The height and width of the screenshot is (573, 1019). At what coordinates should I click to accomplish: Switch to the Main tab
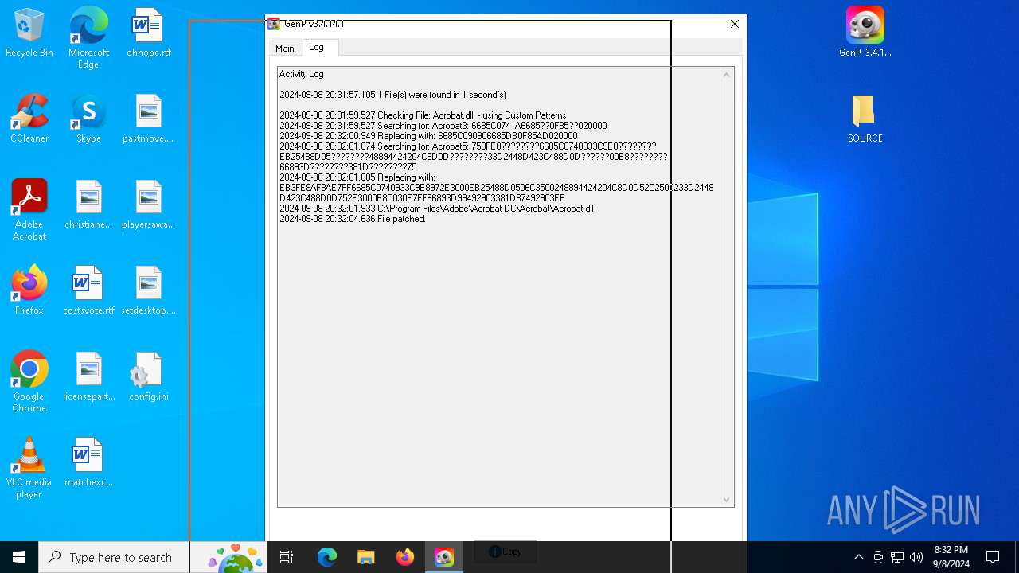pyautogui.click(x=285, y=49)
